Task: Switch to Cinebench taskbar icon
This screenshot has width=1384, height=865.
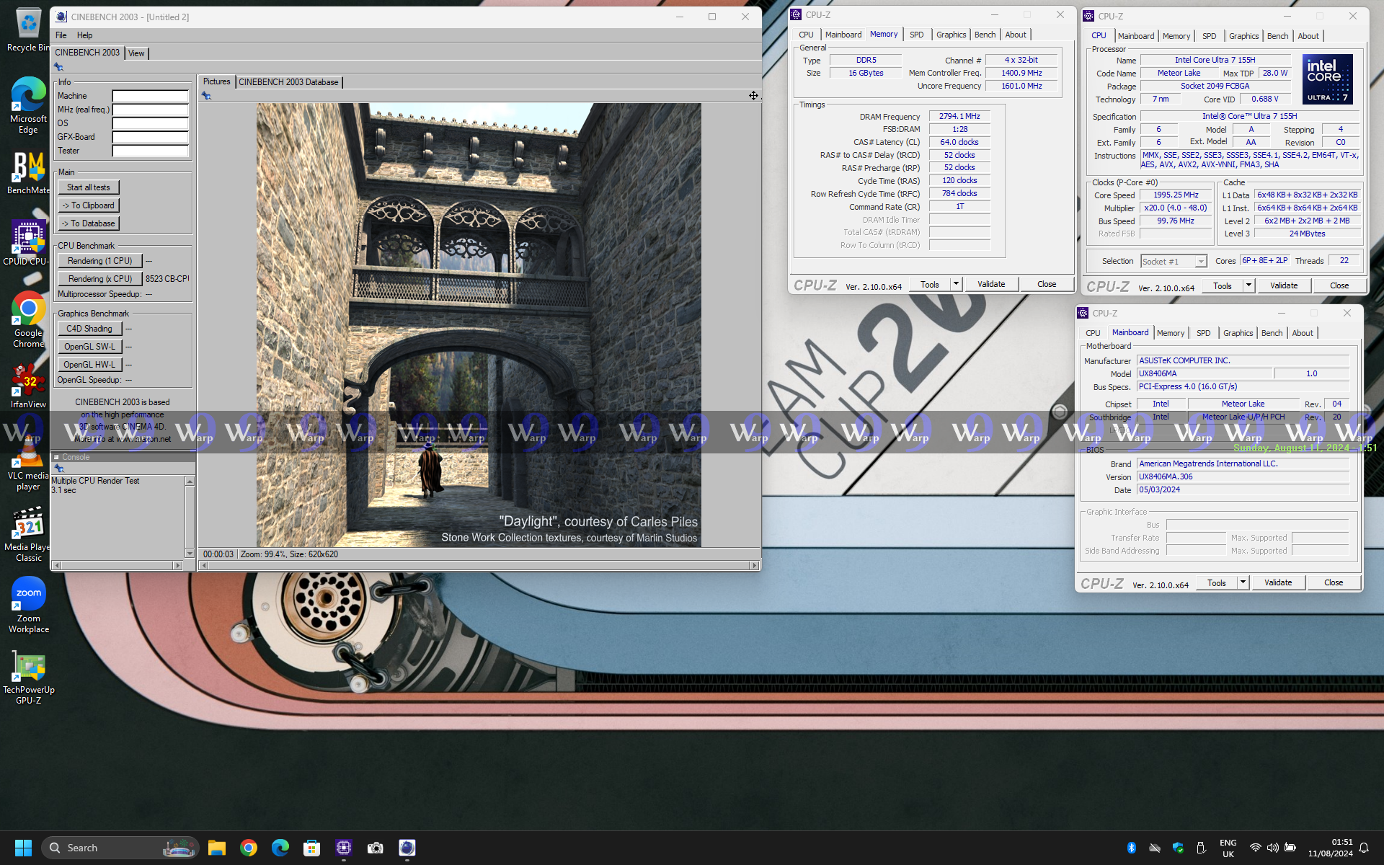Action: (407, 848)
